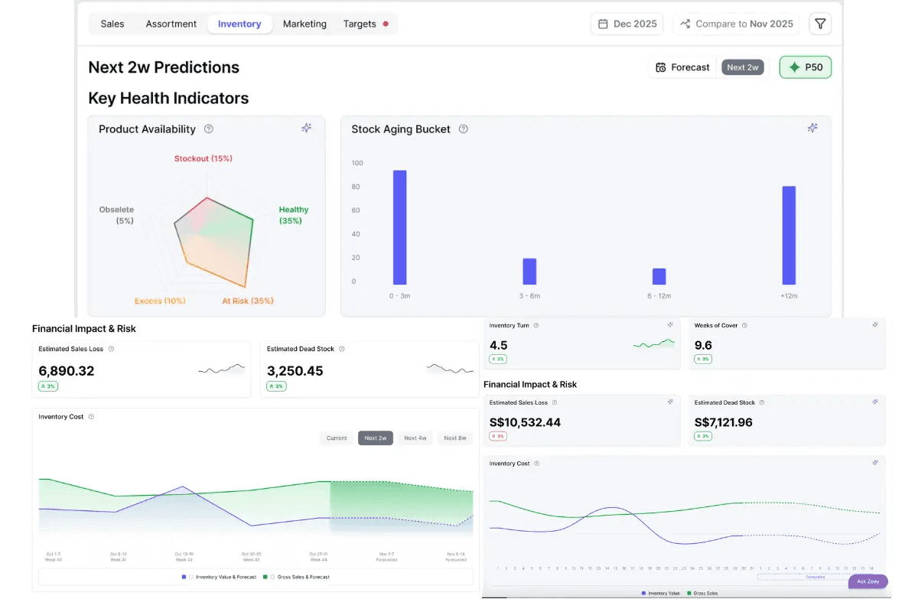Viewport: 918px width, 612px height.
Task: Click the Obselete (5%) radar label
Action: point(116,215)
